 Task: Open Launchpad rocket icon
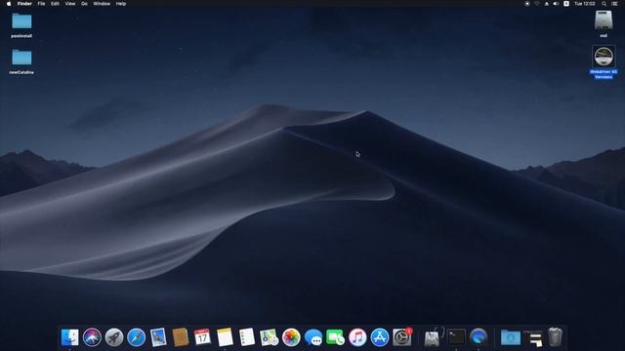114,337
